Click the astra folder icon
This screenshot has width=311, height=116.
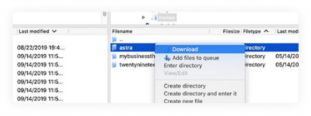click(114, 48)
